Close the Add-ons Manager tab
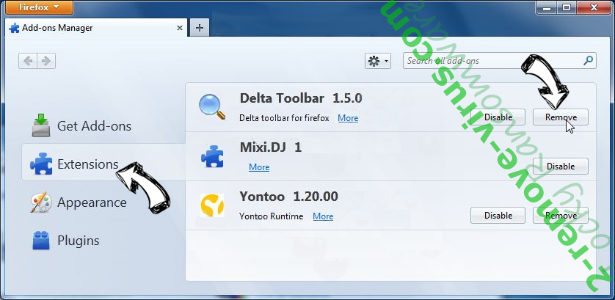 click(x=180, y=28)
